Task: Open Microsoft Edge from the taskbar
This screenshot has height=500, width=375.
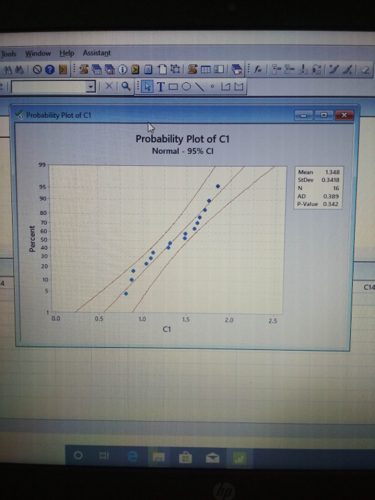Action: point(132,456)
